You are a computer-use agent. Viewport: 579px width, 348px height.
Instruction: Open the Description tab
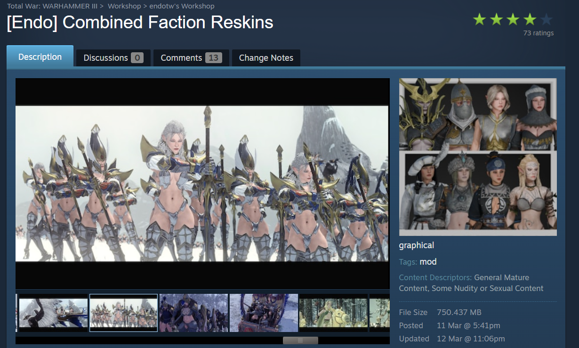tap(40, 57)
